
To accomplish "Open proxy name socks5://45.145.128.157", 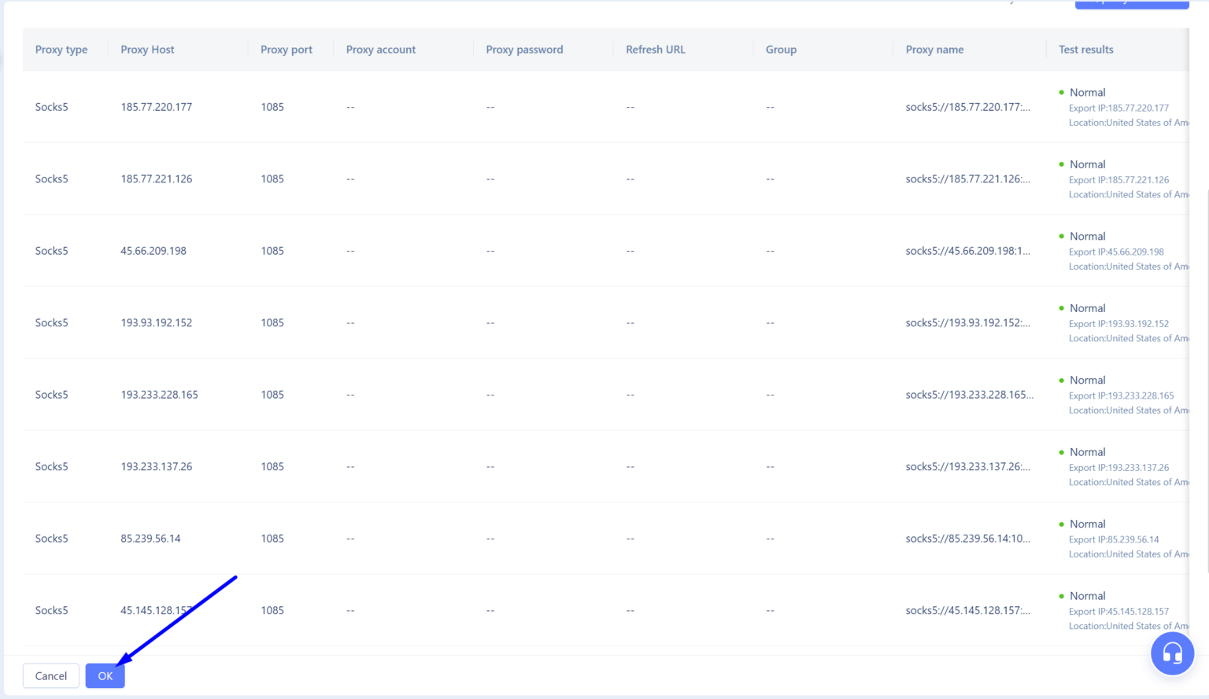I will [969, 610].
